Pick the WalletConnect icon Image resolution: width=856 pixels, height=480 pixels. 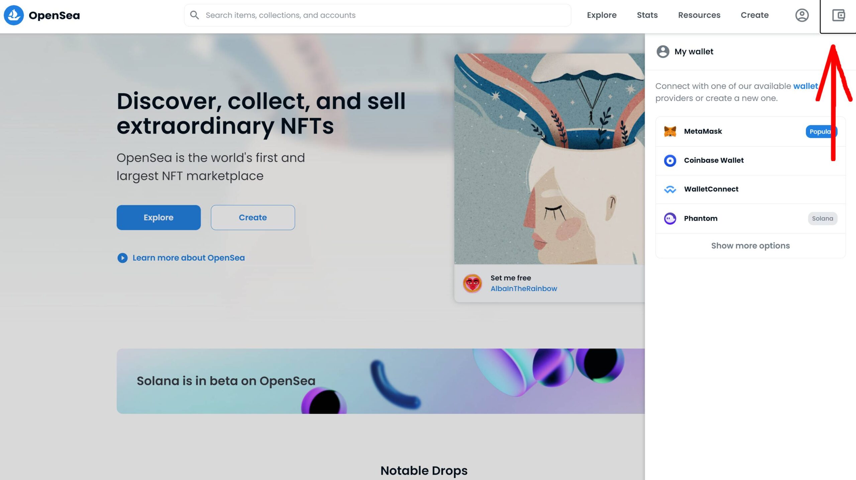coord(670,189)
